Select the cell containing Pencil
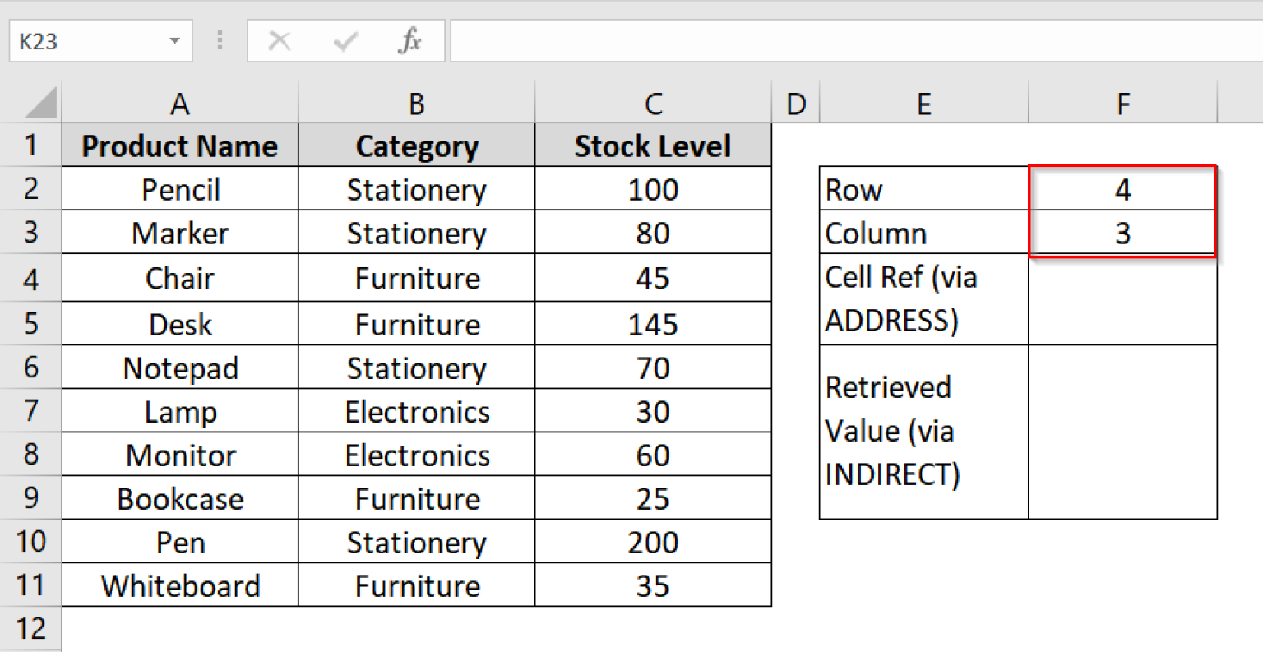 coord(179,189)
